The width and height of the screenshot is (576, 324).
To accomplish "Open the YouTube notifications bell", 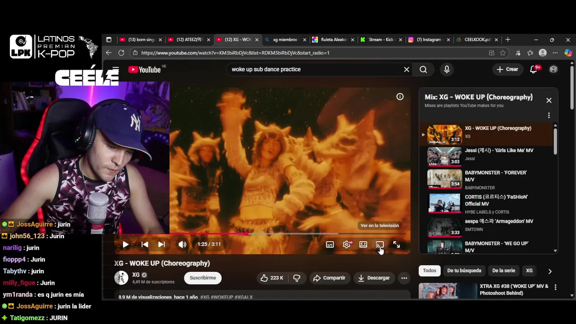I will tap(534, 69).
